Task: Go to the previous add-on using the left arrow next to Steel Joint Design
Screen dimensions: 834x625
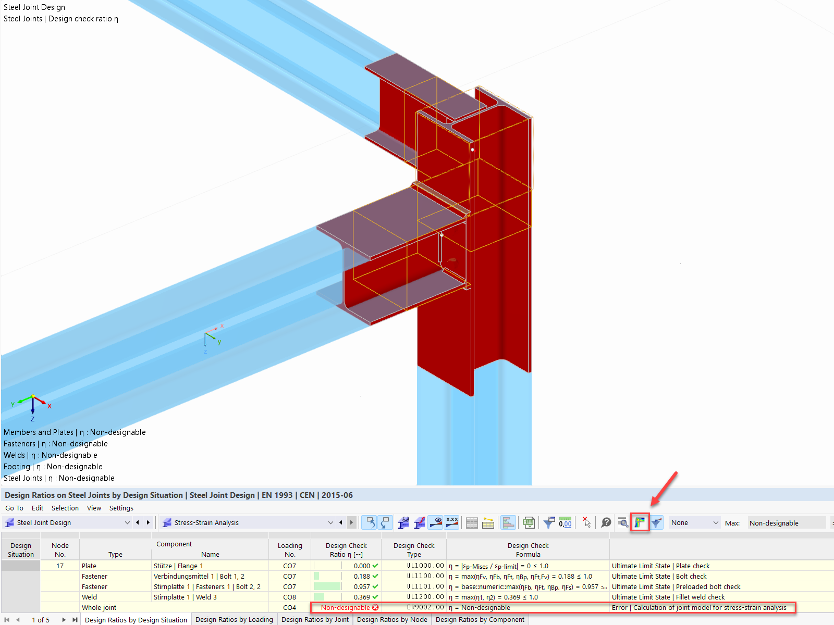Action: [x=138, y=522]
